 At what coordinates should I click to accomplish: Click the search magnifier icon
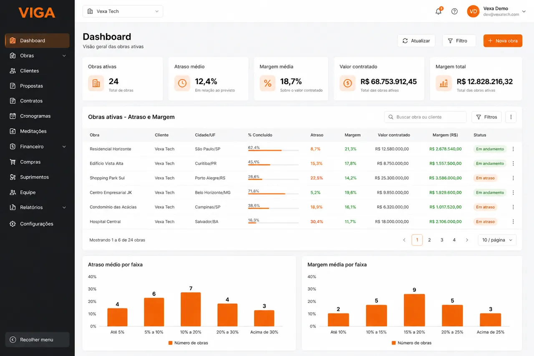point(391,117)
